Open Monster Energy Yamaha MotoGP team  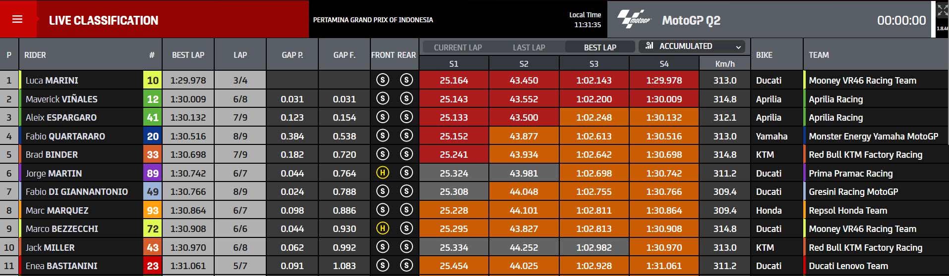pyautogui.click(x=874, y=136)
